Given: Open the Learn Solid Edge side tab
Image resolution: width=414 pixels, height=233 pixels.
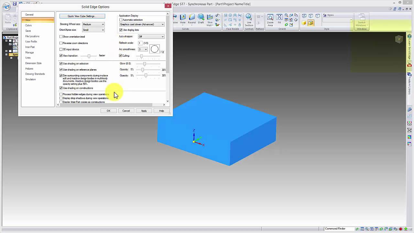Looking at the screenshot, I should click(409, 47).
